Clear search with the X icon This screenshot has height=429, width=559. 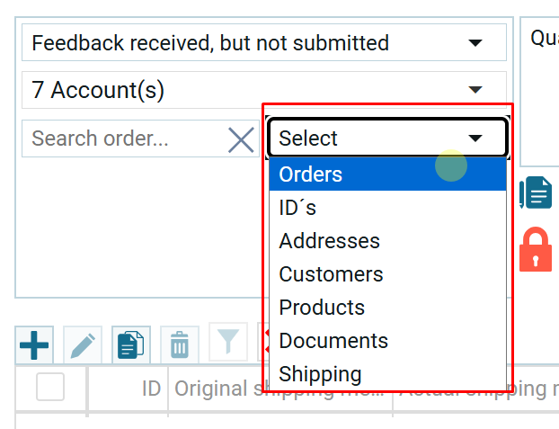pos(241,139)
